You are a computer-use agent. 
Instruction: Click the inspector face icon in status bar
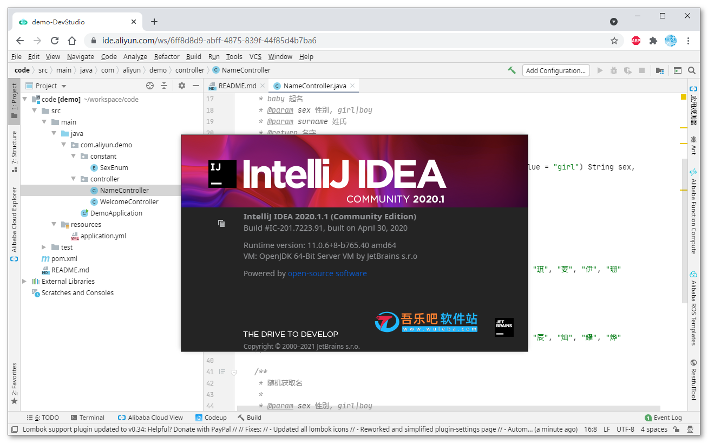point(690,429)
